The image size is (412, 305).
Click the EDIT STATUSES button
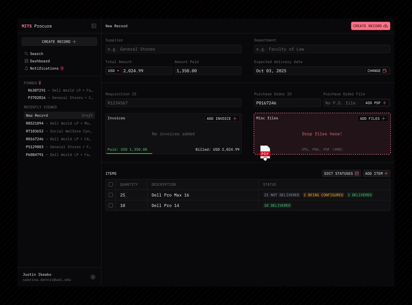click(341, 174)
